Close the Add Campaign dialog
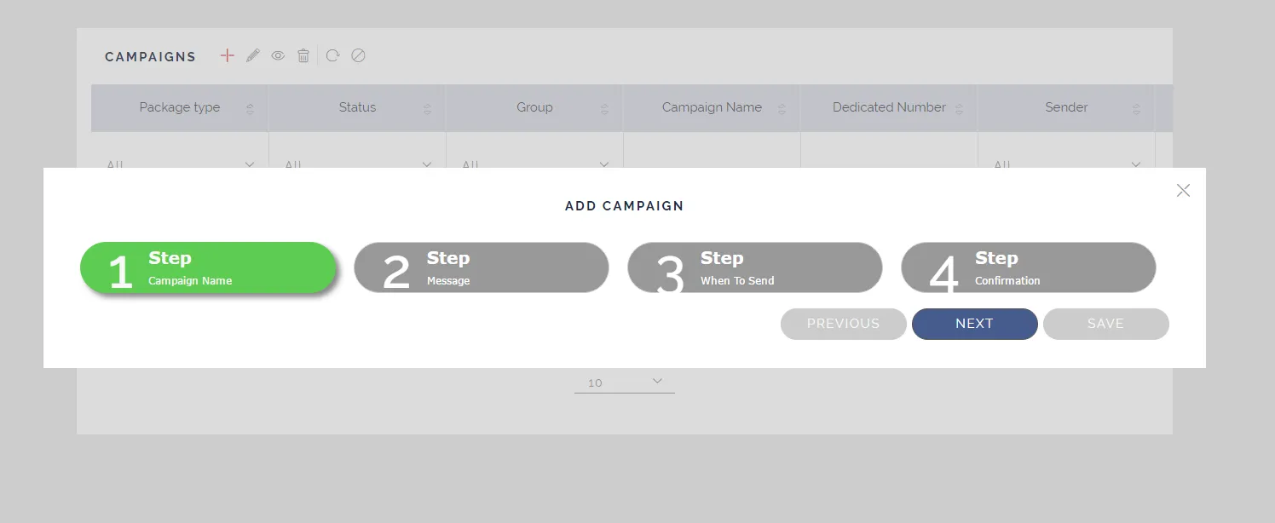1275x523 pixels. tap(1183, 191)
